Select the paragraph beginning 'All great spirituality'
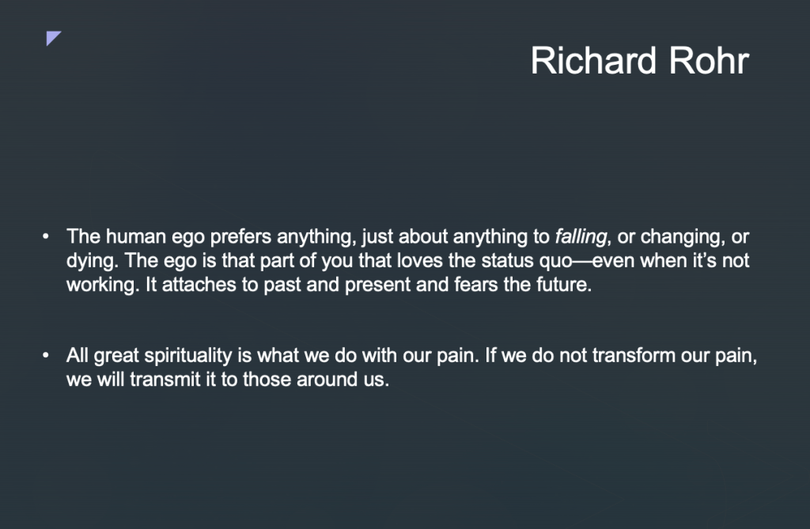 [411, 368]
